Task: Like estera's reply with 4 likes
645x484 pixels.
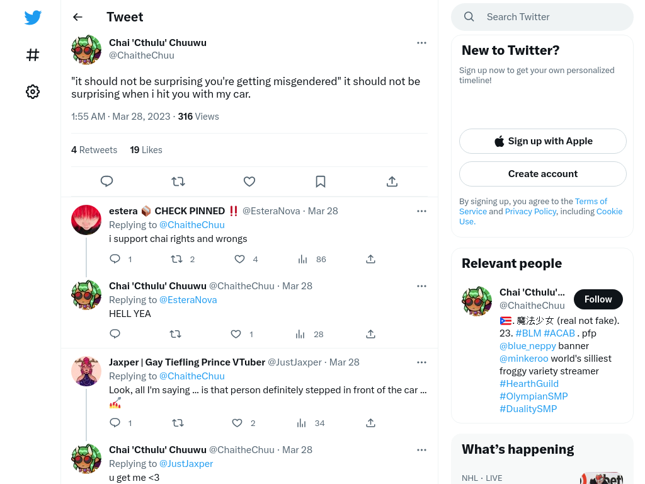Action: pos(239,259)
